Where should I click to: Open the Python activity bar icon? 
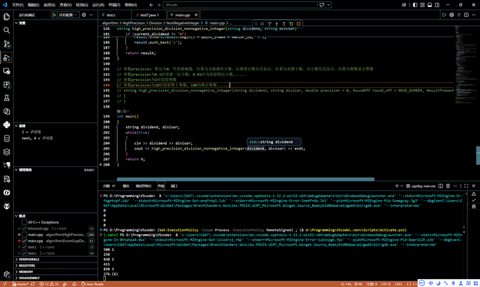pos(7,125)
